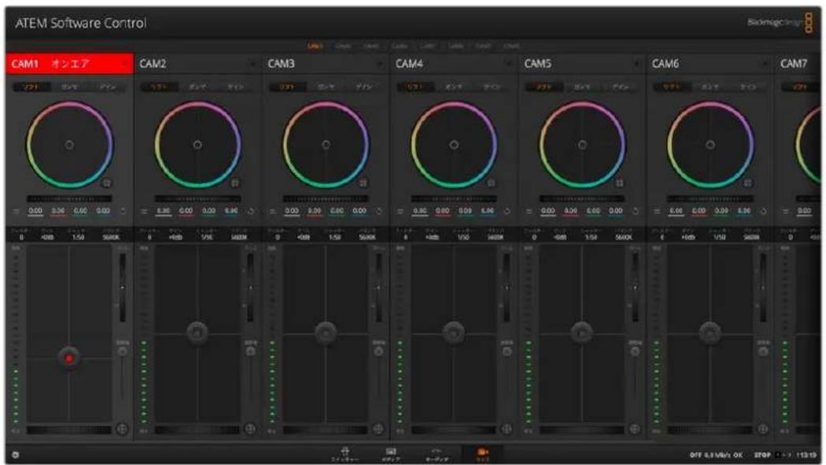Reset CAM6 color values with the reset icon

pos(763,211)
